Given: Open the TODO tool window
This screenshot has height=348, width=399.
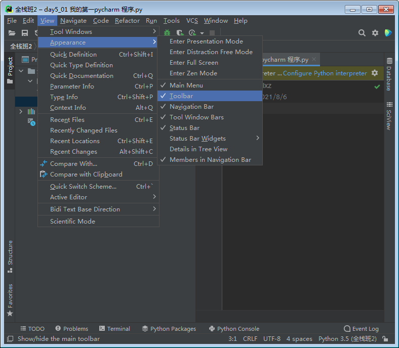Looking at the screenshot, I should [x=32, y=329].
